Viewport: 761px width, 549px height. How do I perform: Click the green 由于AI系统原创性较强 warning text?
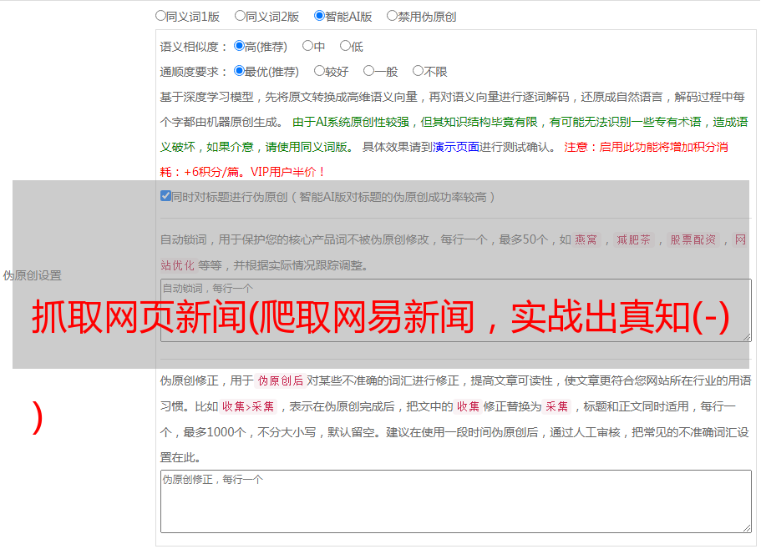(454, 134)
